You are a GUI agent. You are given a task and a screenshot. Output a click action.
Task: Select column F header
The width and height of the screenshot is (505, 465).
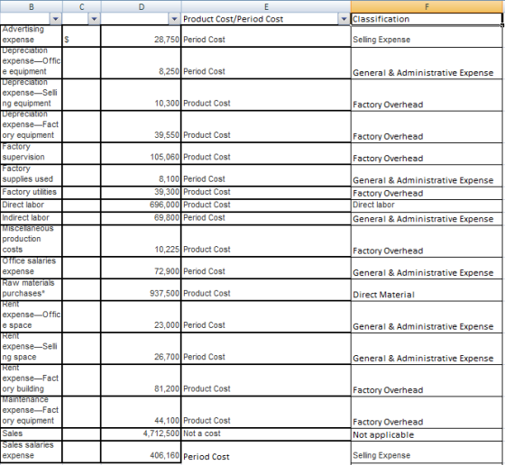click(427, 6)
